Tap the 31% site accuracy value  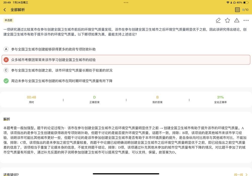220,97
